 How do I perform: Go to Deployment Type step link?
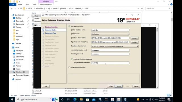tap(51, 33)
